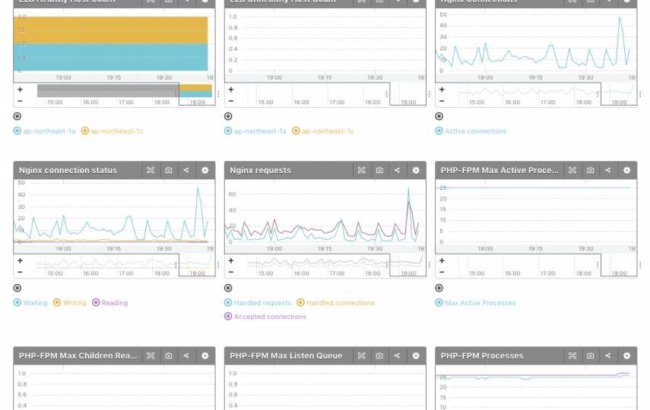Open fullscreen view for Nginx connection status

tap(151, 171)
